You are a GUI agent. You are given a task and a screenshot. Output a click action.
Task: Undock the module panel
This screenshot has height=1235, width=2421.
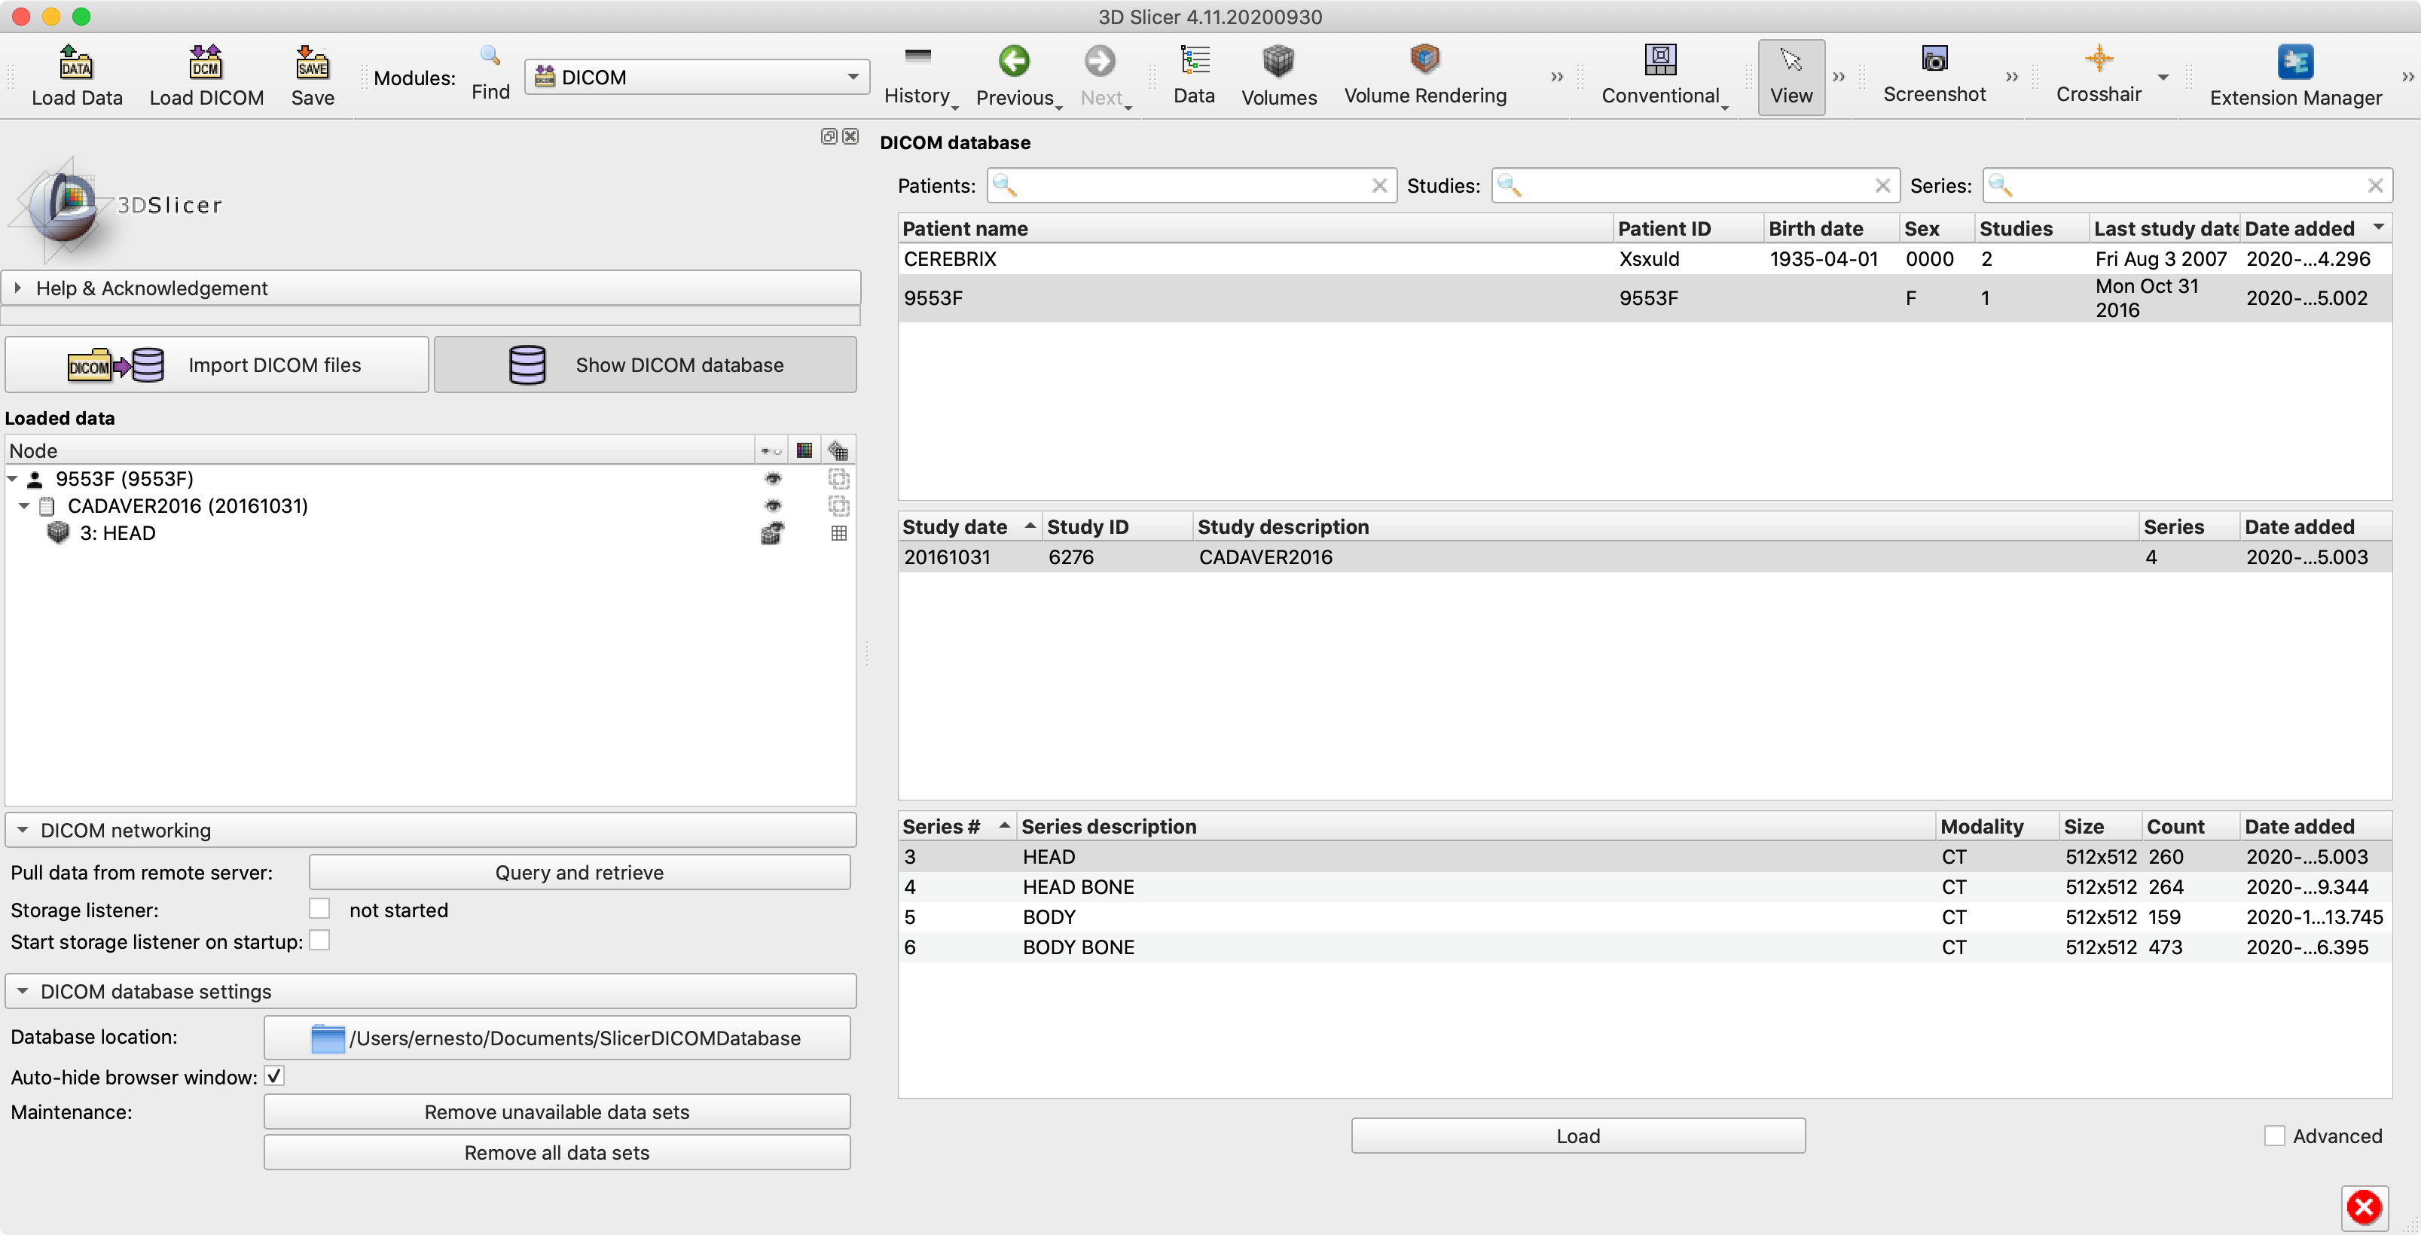pos(829,136)
